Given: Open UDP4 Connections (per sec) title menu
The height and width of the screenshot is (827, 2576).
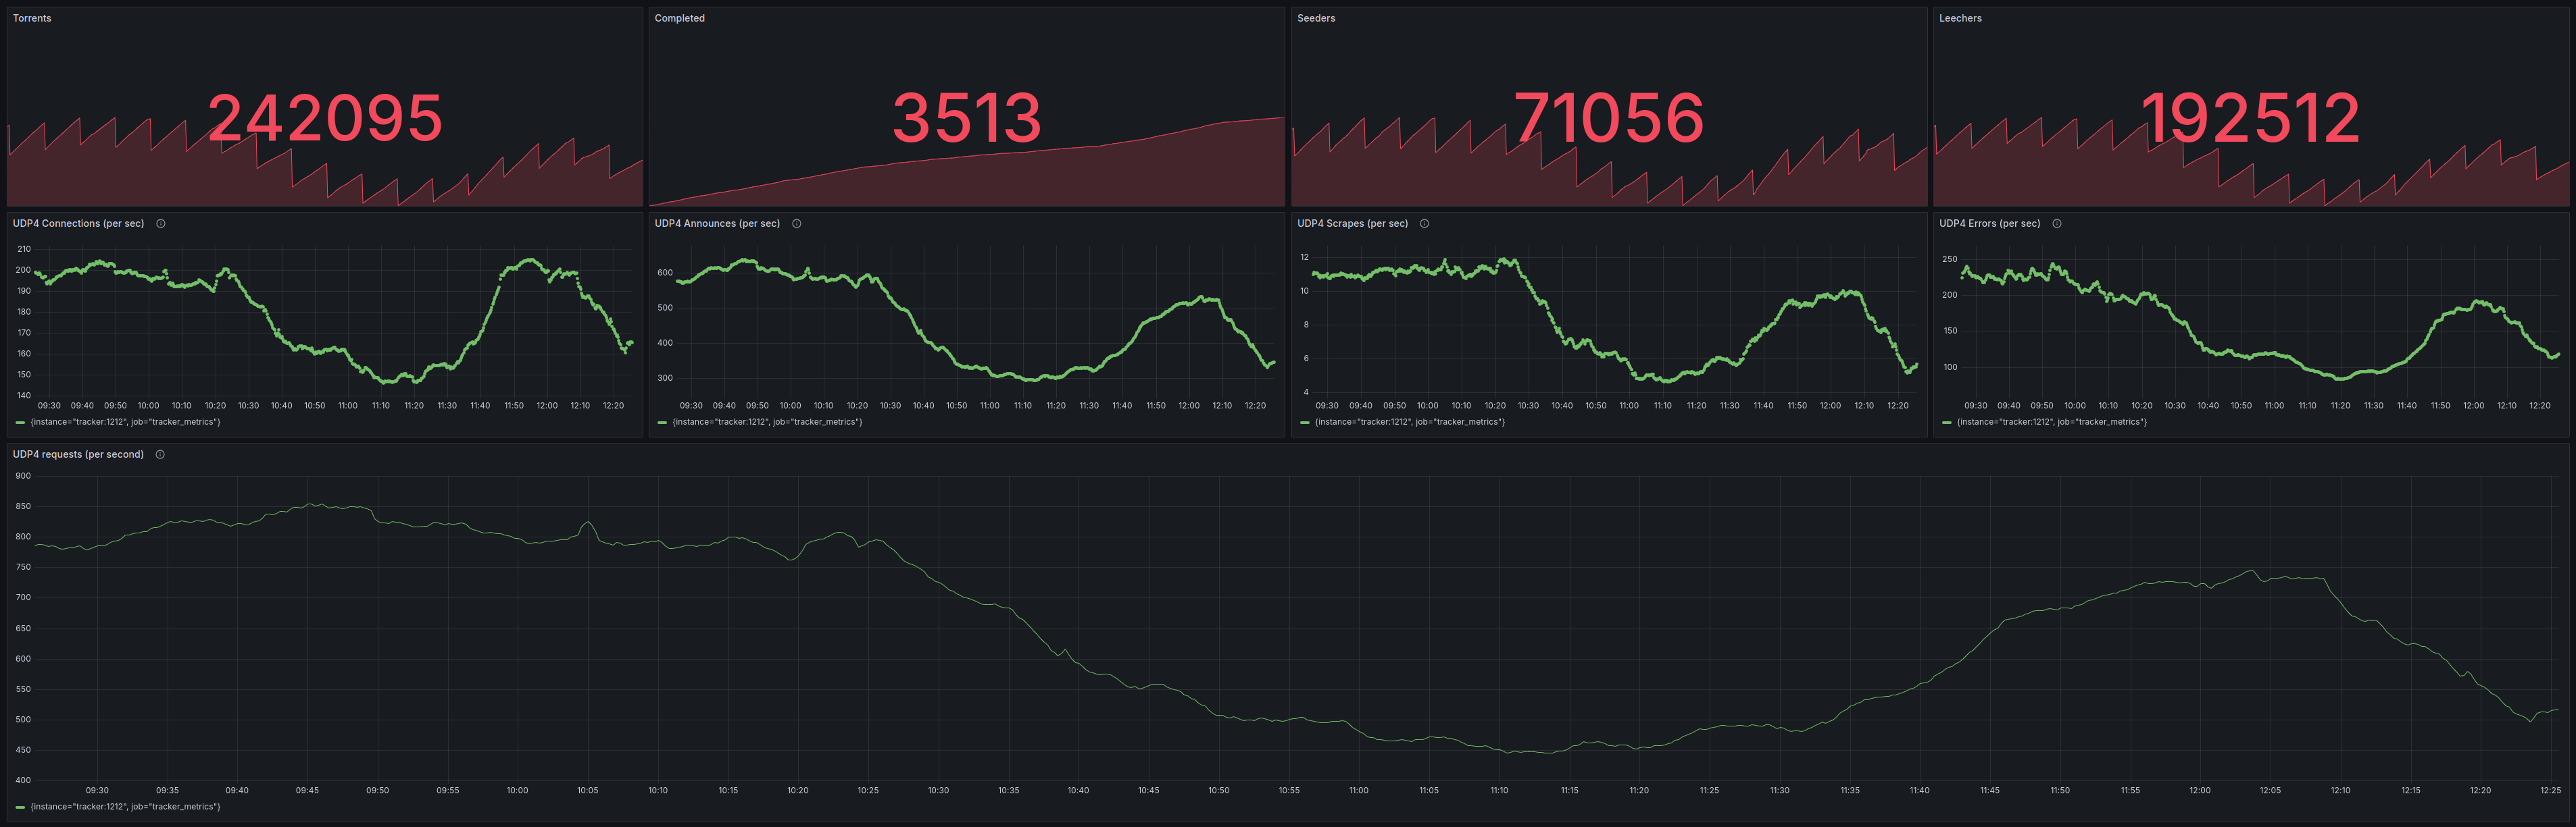Looking at the screenshot, I should (78, 223).
